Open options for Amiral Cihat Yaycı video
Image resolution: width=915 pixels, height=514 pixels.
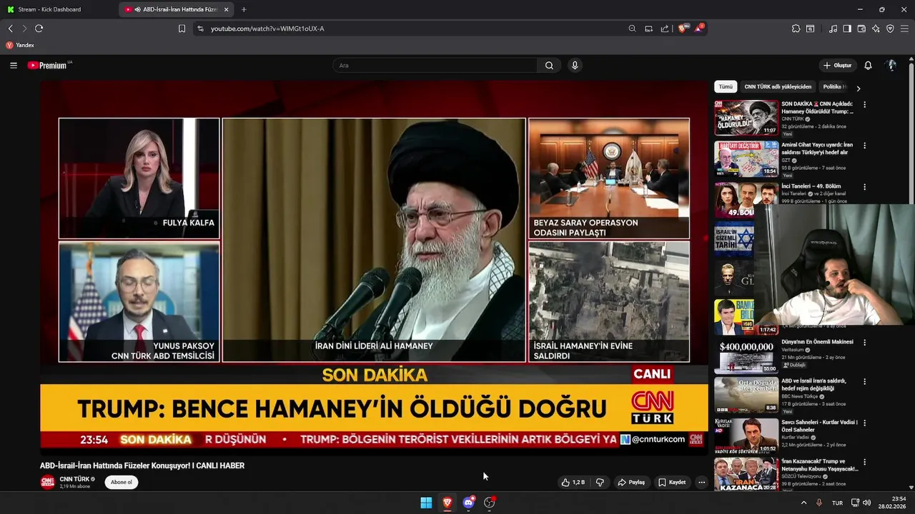click(864, 146)
